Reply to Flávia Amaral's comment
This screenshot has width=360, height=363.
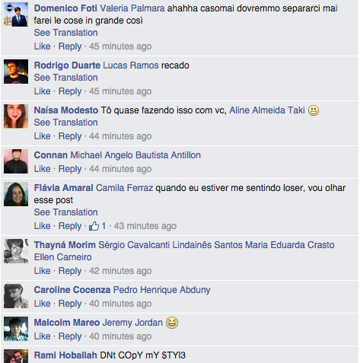click(x=70, y=226)
